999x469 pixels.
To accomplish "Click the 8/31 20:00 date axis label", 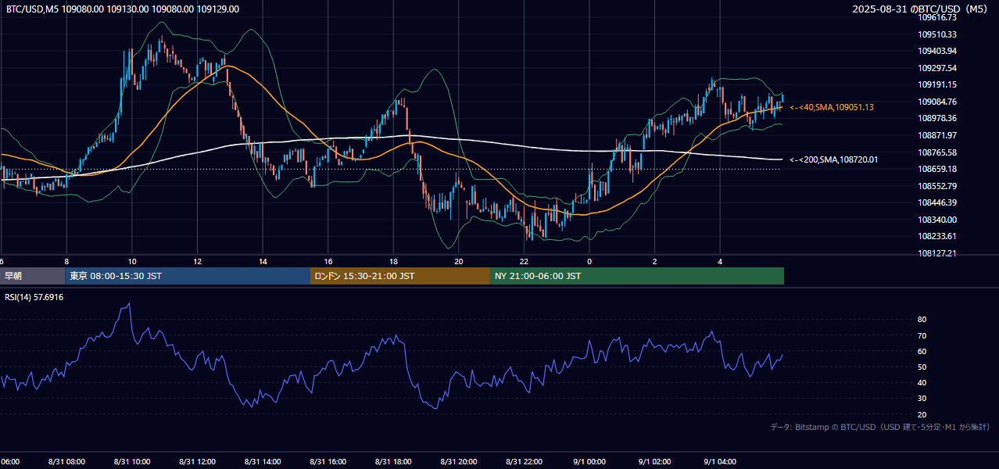I will pos(459,462).
